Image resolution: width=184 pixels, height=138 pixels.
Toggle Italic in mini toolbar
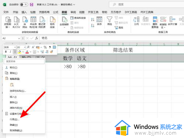10,52
